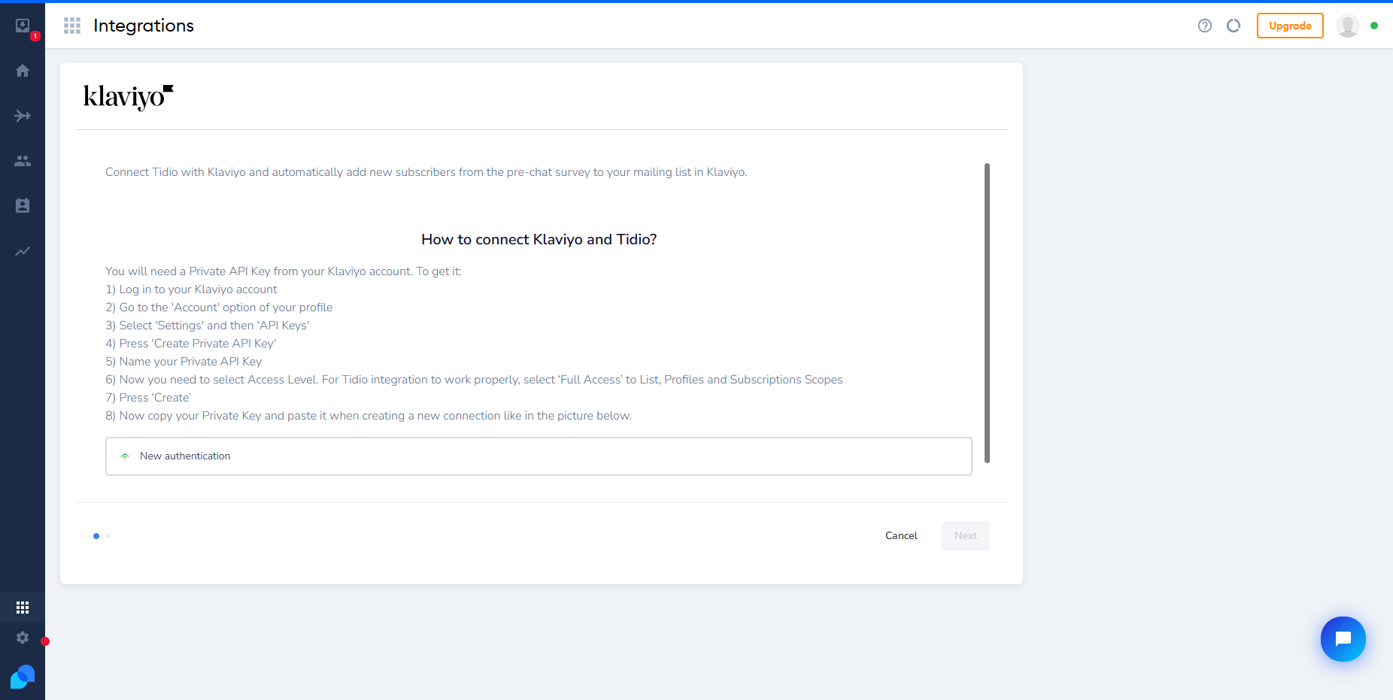The image size is (1393, 700).
Task: Open the Flows arrows icon in sidebar
Action: click(23, 116)
